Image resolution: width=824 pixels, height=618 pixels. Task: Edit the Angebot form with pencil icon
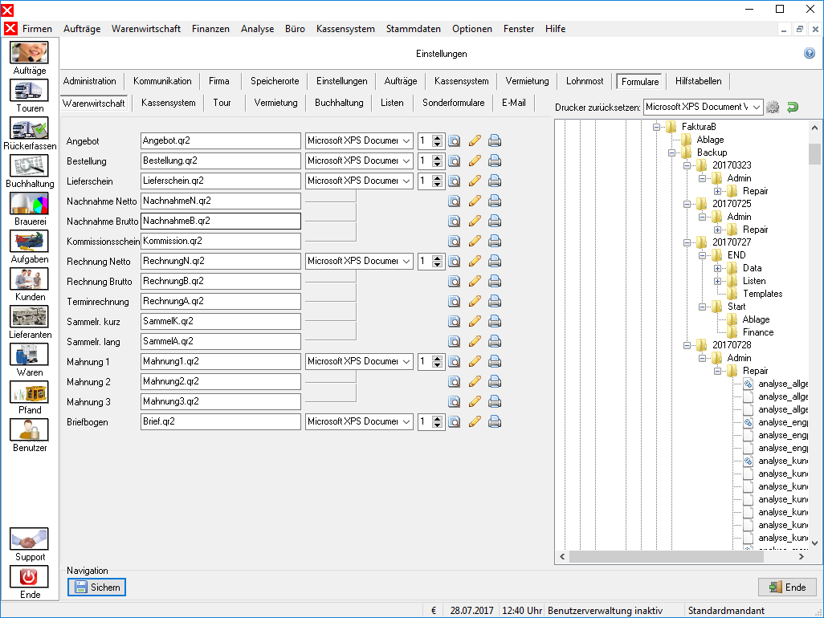[x=475, y=140]
